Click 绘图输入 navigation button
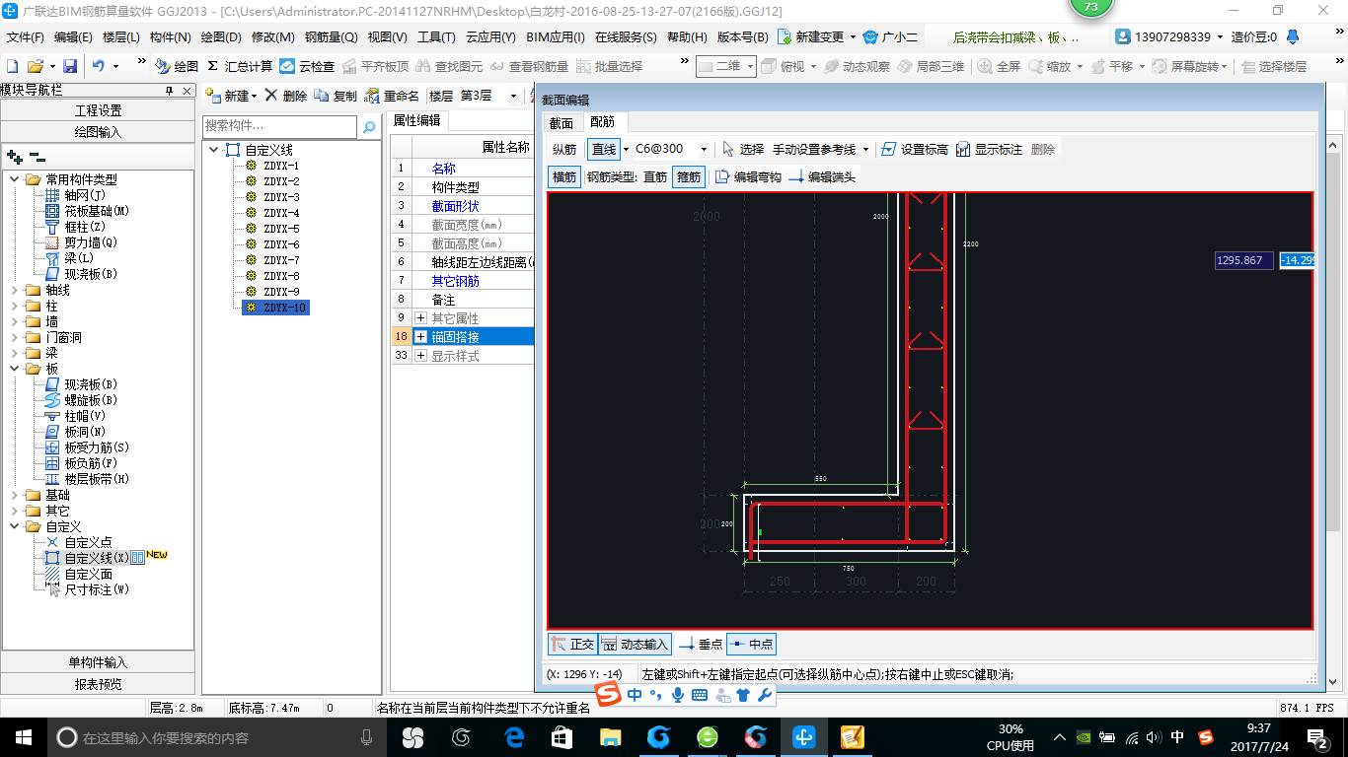Screen dimensions: 1348x757 [99, 132]
